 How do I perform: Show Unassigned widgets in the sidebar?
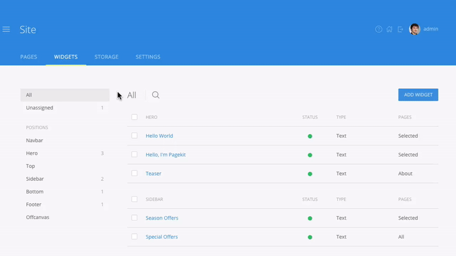click(x=39, y=108)
